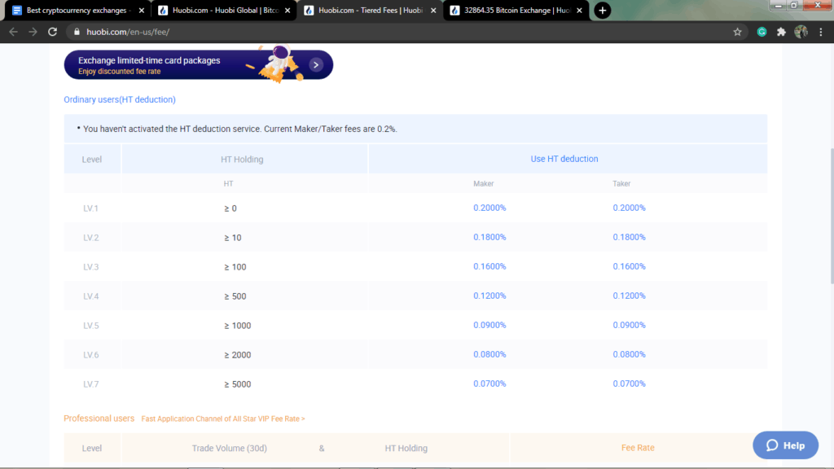The image size is (834, 469).
Task: Switch to Best cryptocurrency exchanges tab
Action: 77,10
